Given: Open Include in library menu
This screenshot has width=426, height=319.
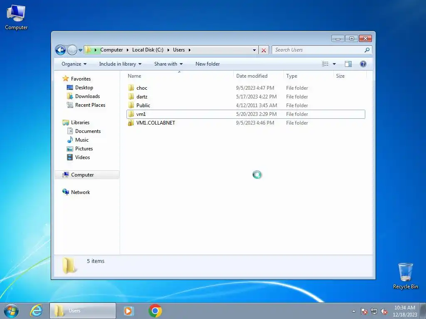Looking at the screenshot, I should [120, 64].
